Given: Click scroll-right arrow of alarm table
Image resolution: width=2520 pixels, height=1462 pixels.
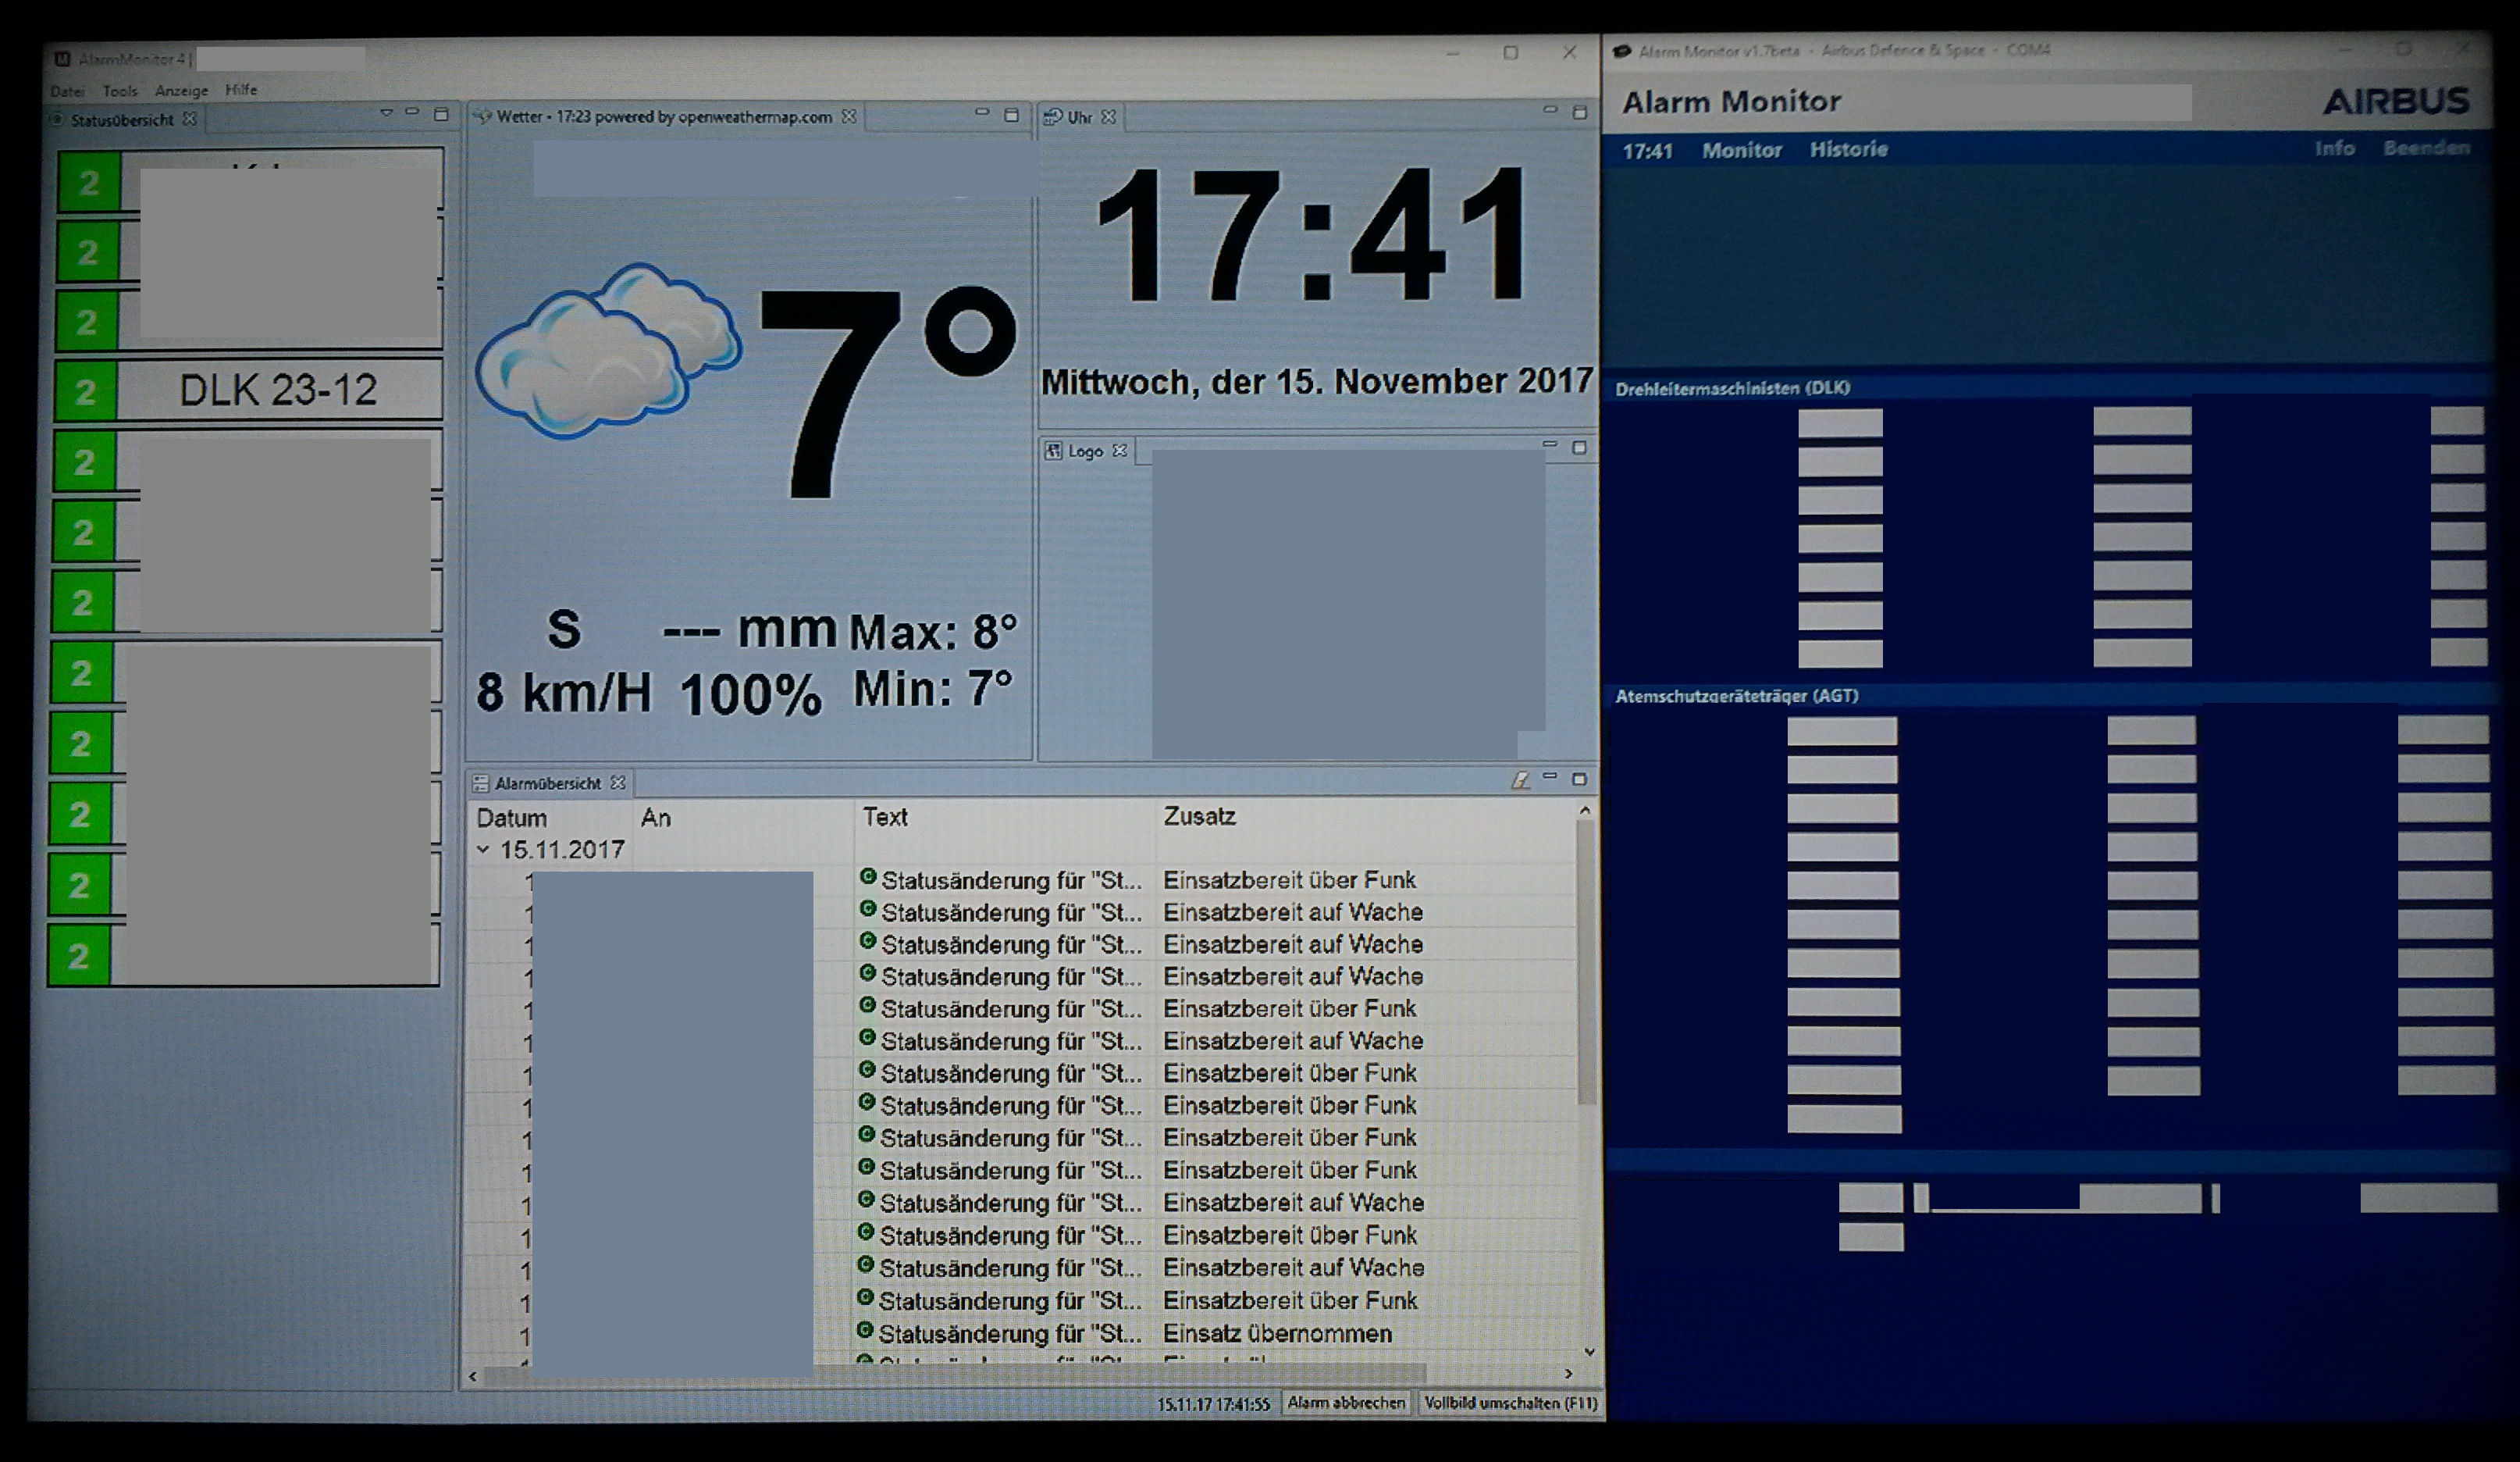Looking at the screenshot, I should [x=1568, y=1374].
